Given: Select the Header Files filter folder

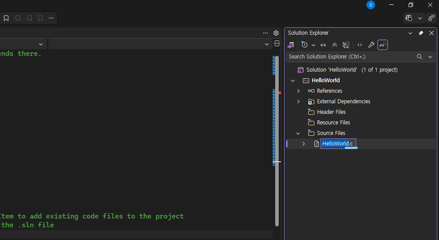Looking at the screenshot, I should [331, 112].
